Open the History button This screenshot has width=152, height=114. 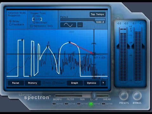33,83
